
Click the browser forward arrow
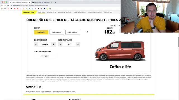(5, 6)
